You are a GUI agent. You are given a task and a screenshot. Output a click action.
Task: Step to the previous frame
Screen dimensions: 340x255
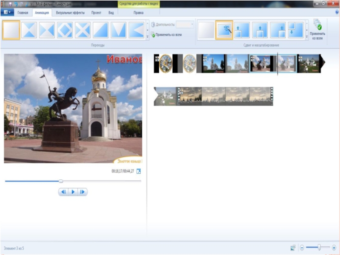click(x=63, y=192)
